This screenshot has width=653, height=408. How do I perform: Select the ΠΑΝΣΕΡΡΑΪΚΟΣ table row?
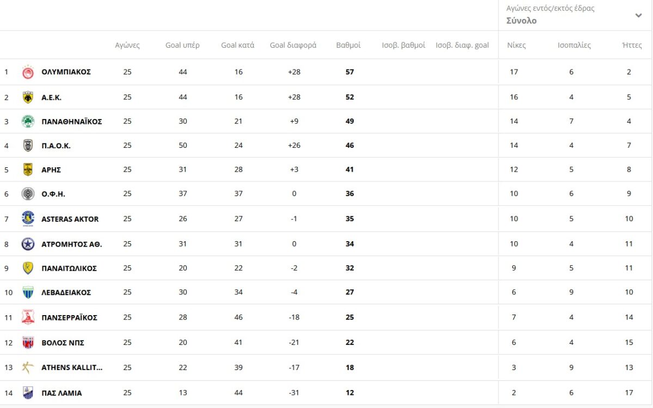pyautogui.click(x=326, y=317)
